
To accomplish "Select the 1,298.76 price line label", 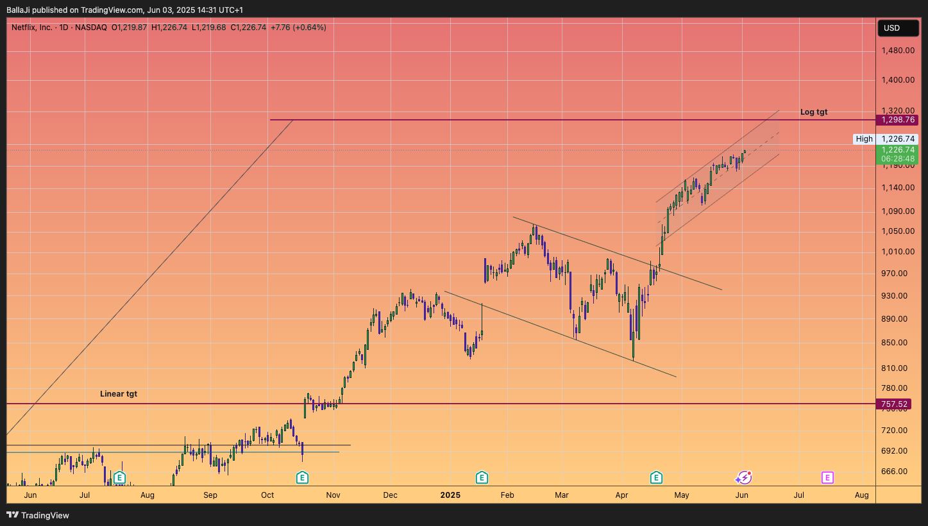I will click(x=897, y=120).
